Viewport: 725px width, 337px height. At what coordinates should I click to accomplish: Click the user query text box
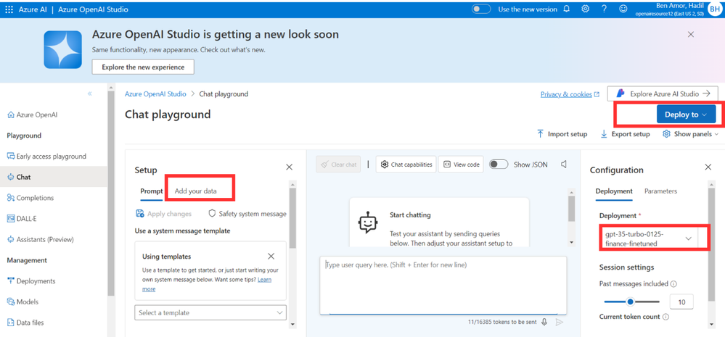pos(443,286)
